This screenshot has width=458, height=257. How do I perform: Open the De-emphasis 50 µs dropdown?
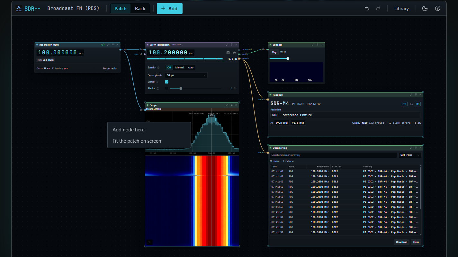tap(186, 75)
